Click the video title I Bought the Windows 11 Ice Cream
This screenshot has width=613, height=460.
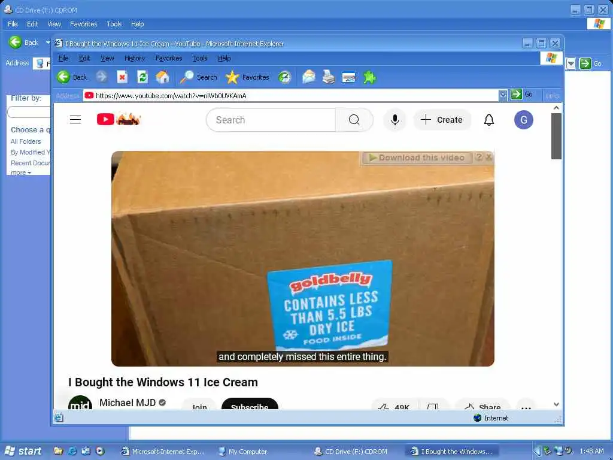coord(163,382)
